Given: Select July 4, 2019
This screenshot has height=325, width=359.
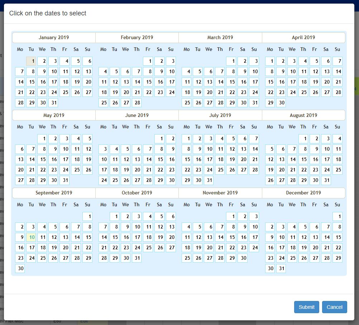Looking at the screenshot, I should (220, 139).
